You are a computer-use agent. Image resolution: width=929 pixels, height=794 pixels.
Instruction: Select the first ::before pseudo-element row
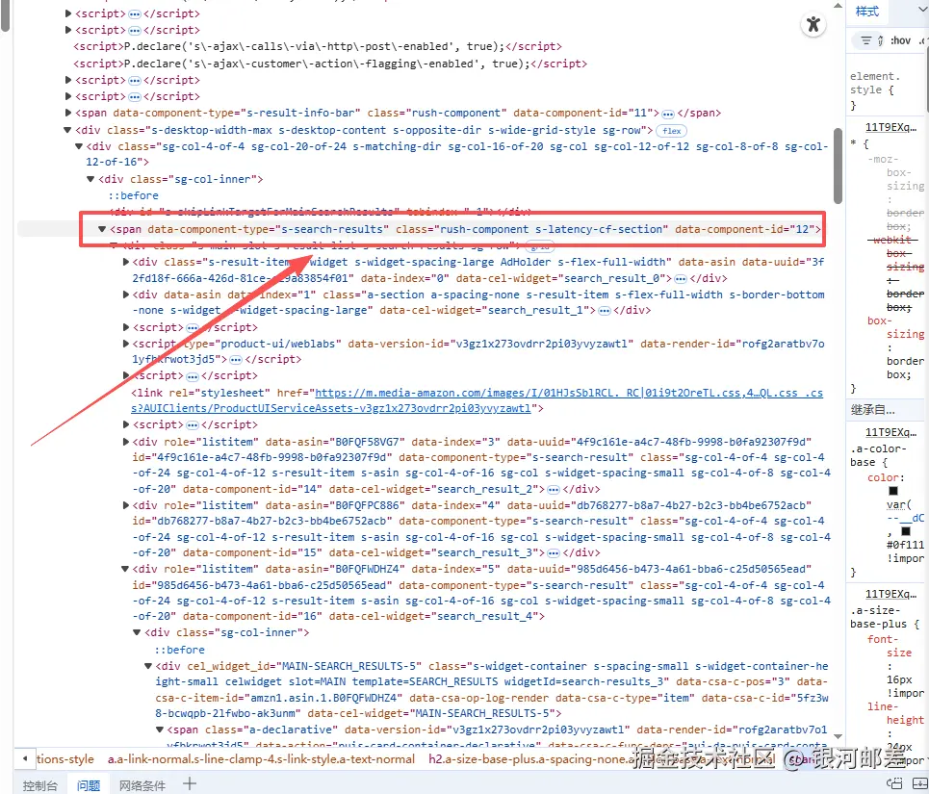(133, 195)
